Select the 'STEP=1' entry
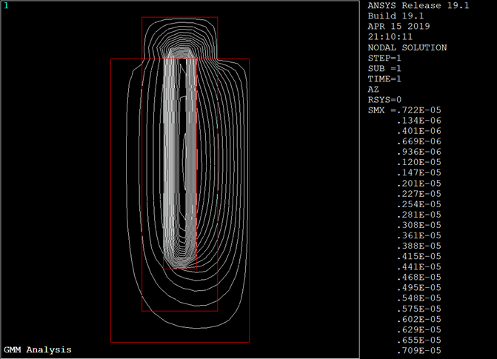Screen dimensions: 497x359 coord(384,58)
